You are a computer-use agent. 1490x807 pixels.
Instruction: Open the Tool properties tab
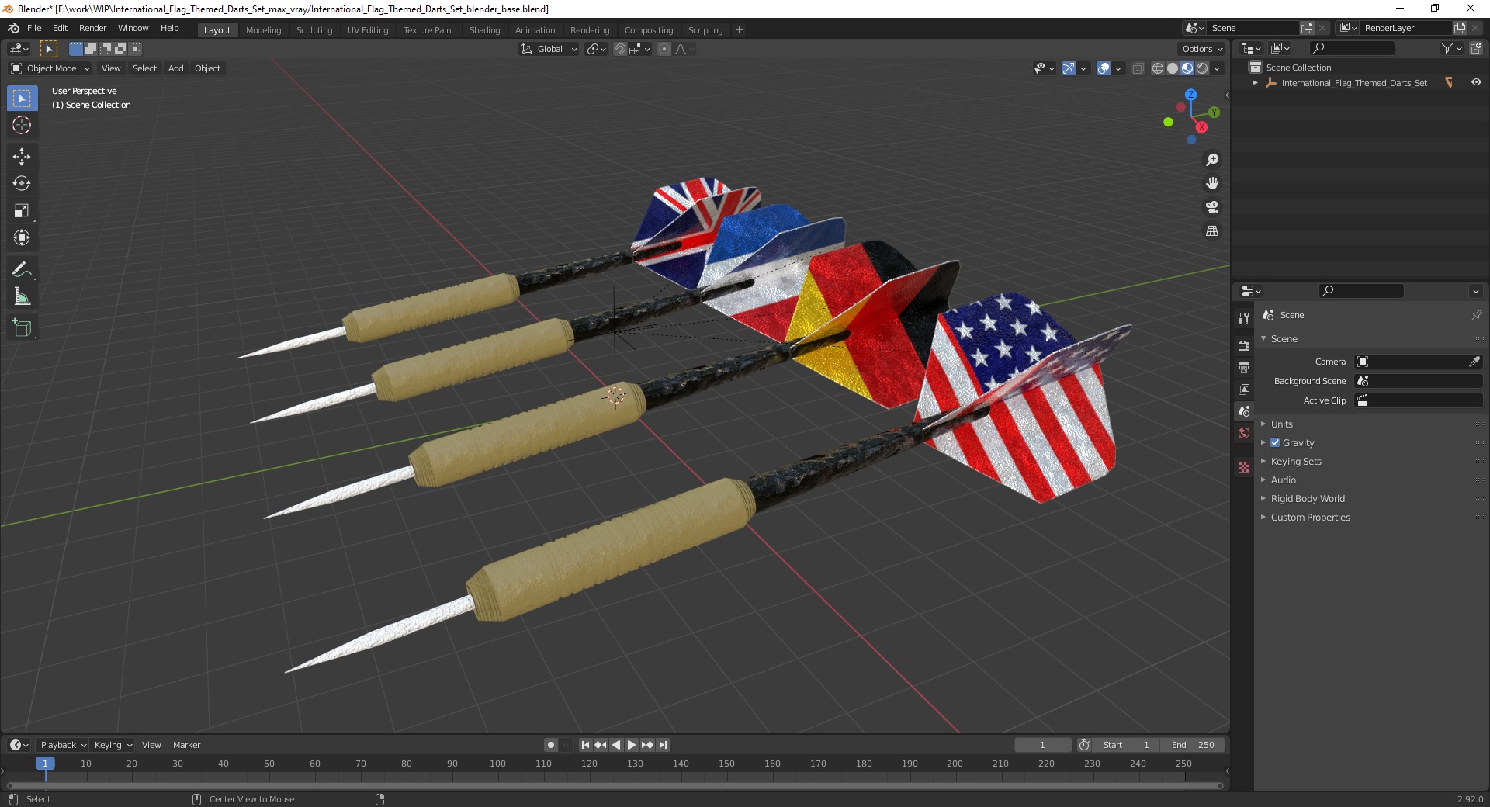tap(1244, 318)
